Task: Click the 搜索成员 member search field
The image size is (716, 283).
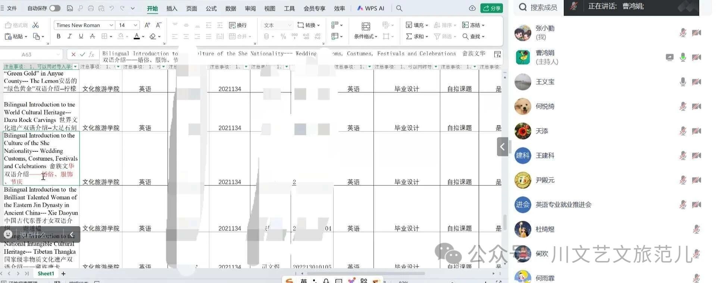Action: (x=538, y=7)
